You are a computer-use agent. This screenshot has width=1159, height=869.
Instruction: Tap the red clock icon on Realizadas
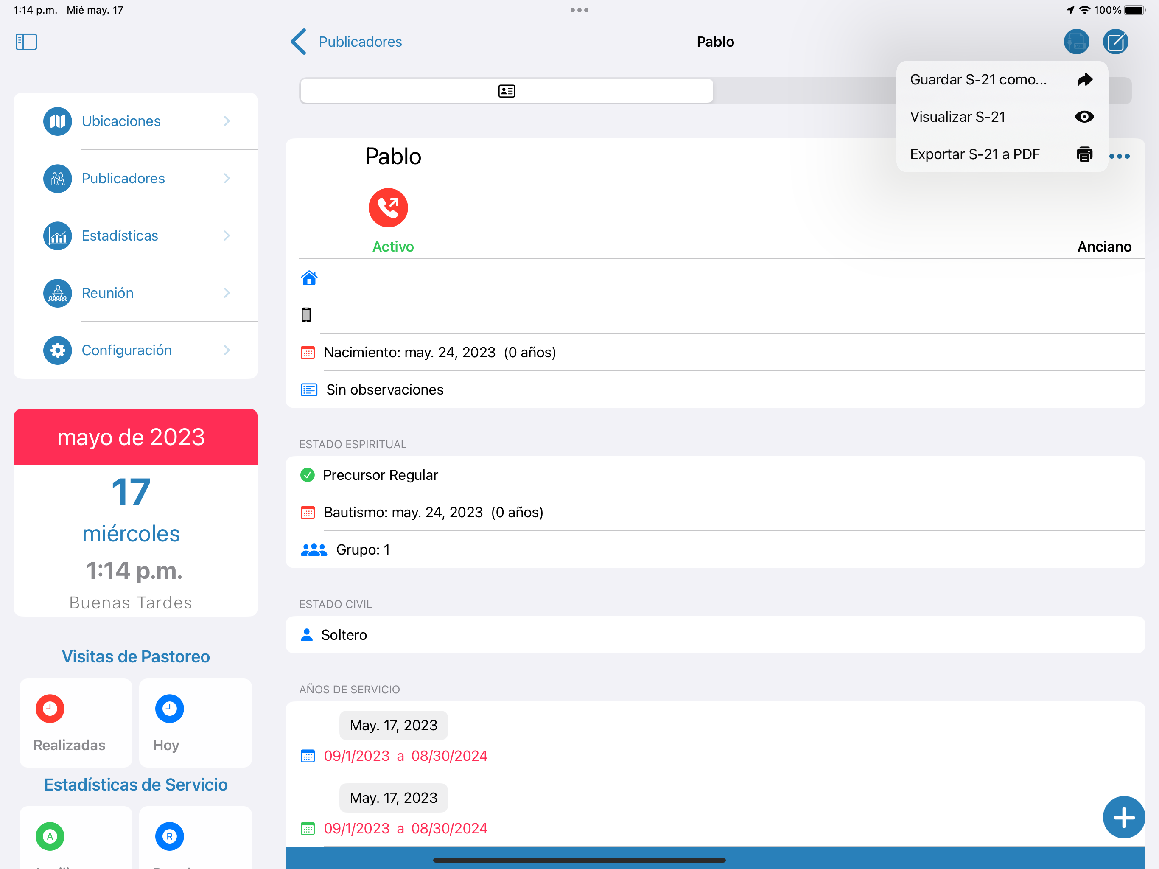tap(50, 709)
